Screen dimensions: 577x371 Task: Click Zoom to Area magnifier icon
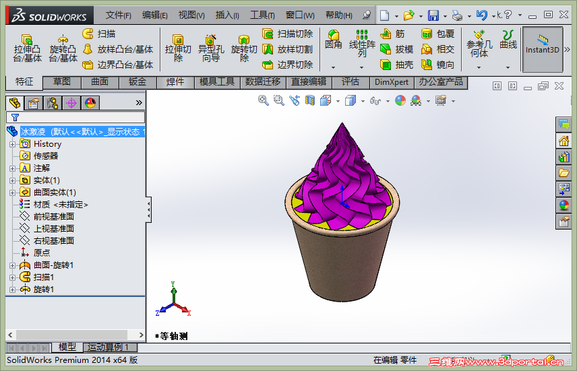279,100
